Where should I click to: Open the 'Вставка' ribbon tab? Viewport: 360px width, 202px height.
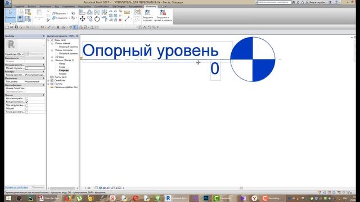point(32,7)
